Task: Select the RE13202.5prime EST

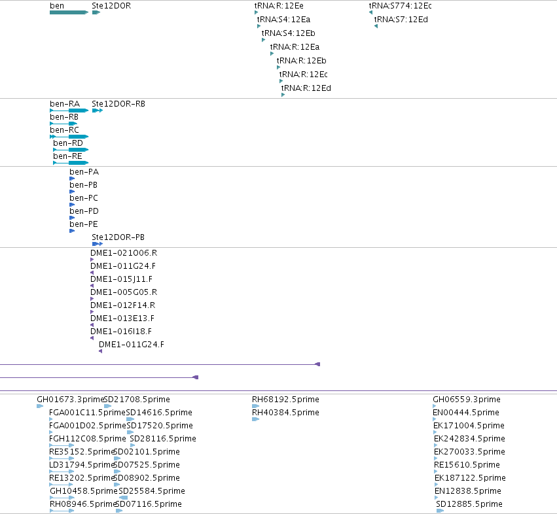Action: (61, 485)
